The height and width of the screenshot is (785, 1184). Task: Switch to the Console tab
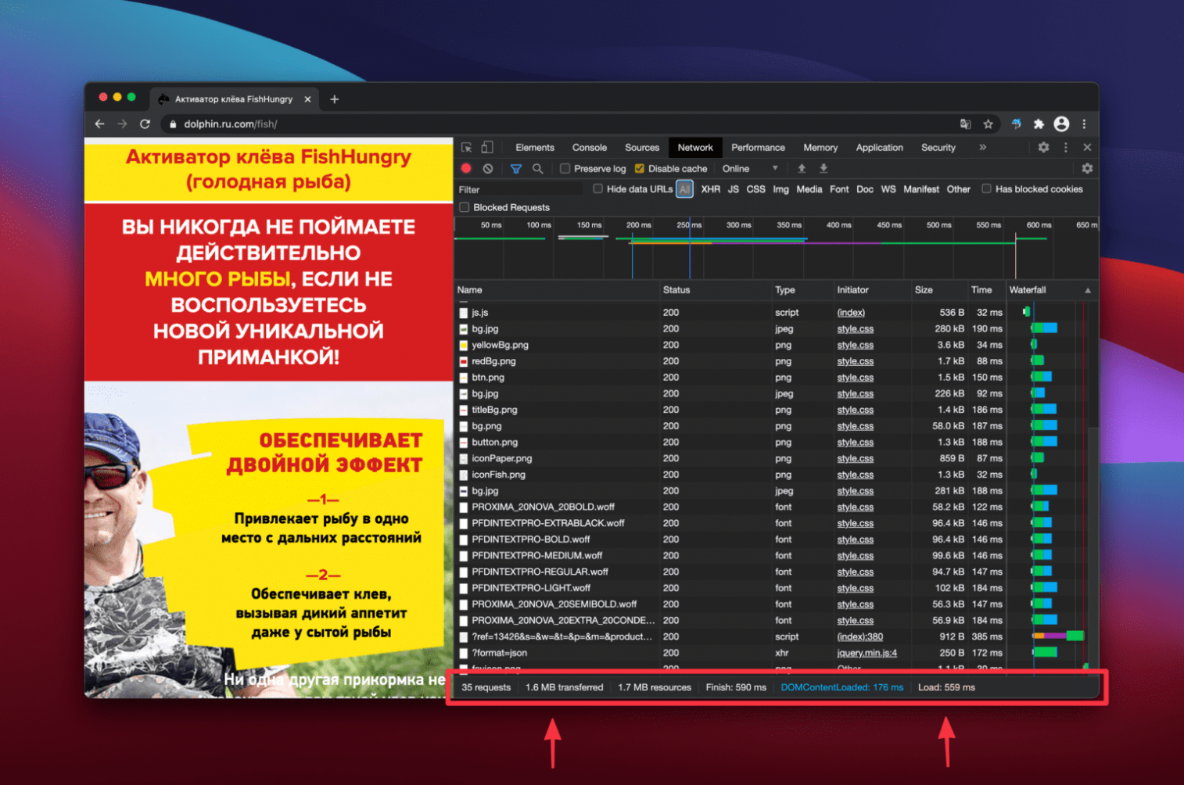[590, 147]
